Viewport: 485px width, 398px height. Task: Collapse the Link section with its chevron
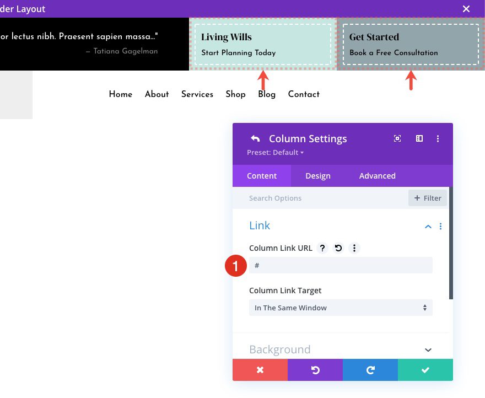coord(428,226)
